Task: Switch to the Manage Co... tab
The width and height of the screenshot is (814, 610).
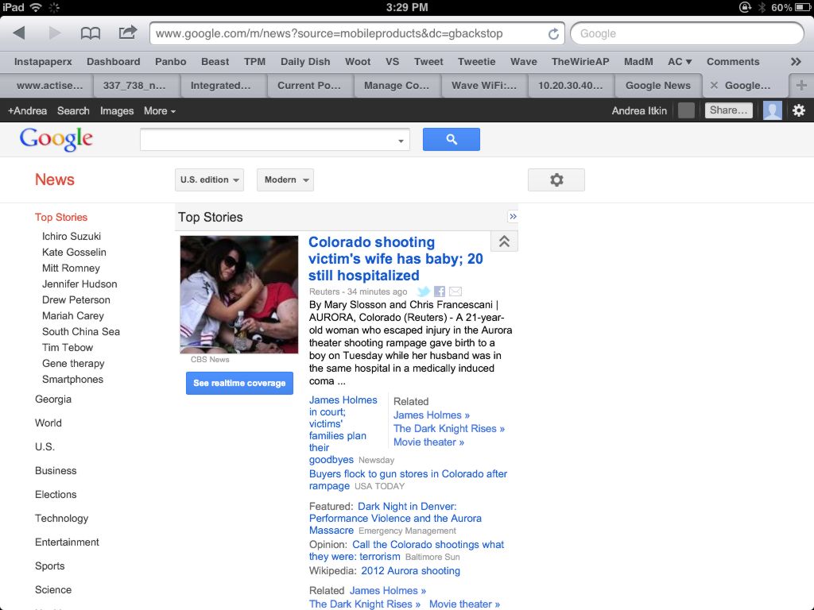Action: point(397,86)
